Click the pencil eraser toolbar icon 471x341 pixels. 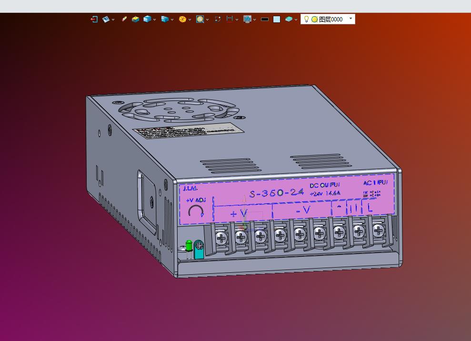coord(124,19)
